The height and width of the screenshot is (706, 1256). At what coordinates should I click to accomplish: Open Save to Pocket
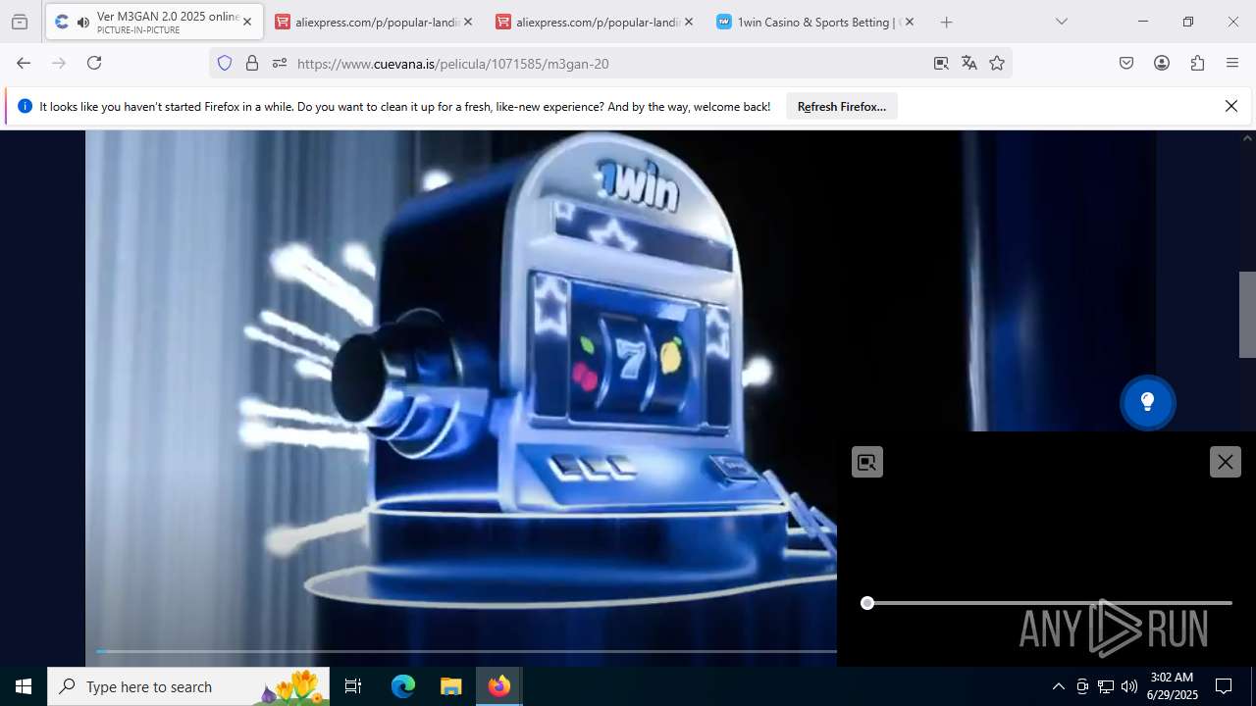click(x=1126, y=63)
